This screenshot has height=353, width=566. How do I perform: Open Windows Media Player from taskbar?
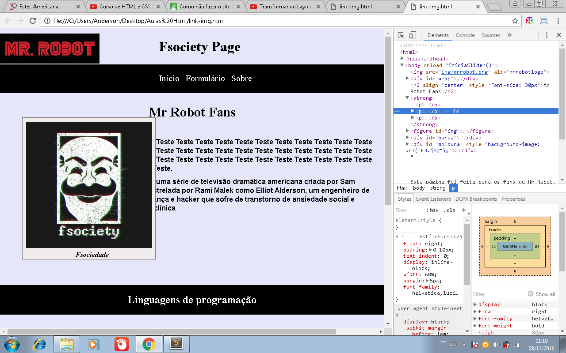(x=94, y=344)
